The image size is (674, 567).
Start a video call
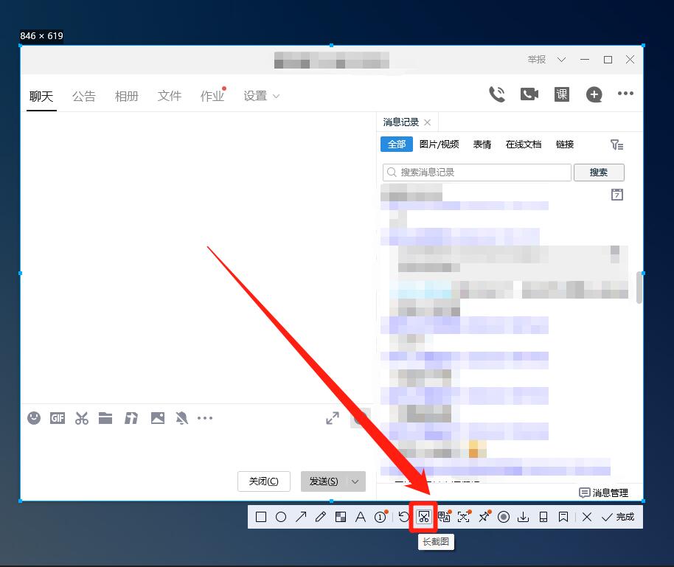pyautogui.click(x=529, y=94)
